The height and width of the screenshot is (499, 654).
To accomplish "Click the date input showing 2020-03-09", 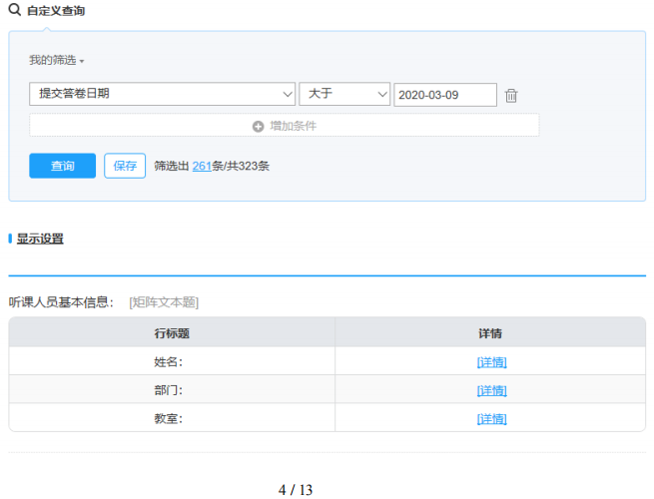I will coord(444,95).
